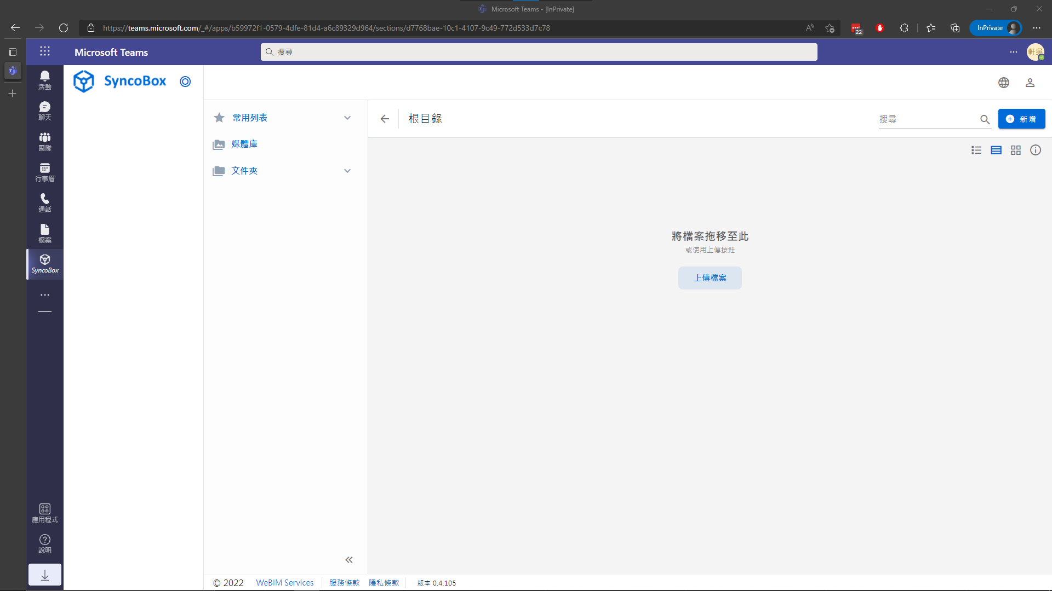Expand the 文件夾 folder tree
Viewport: 1052px width, 591px height.
point(347,171)
